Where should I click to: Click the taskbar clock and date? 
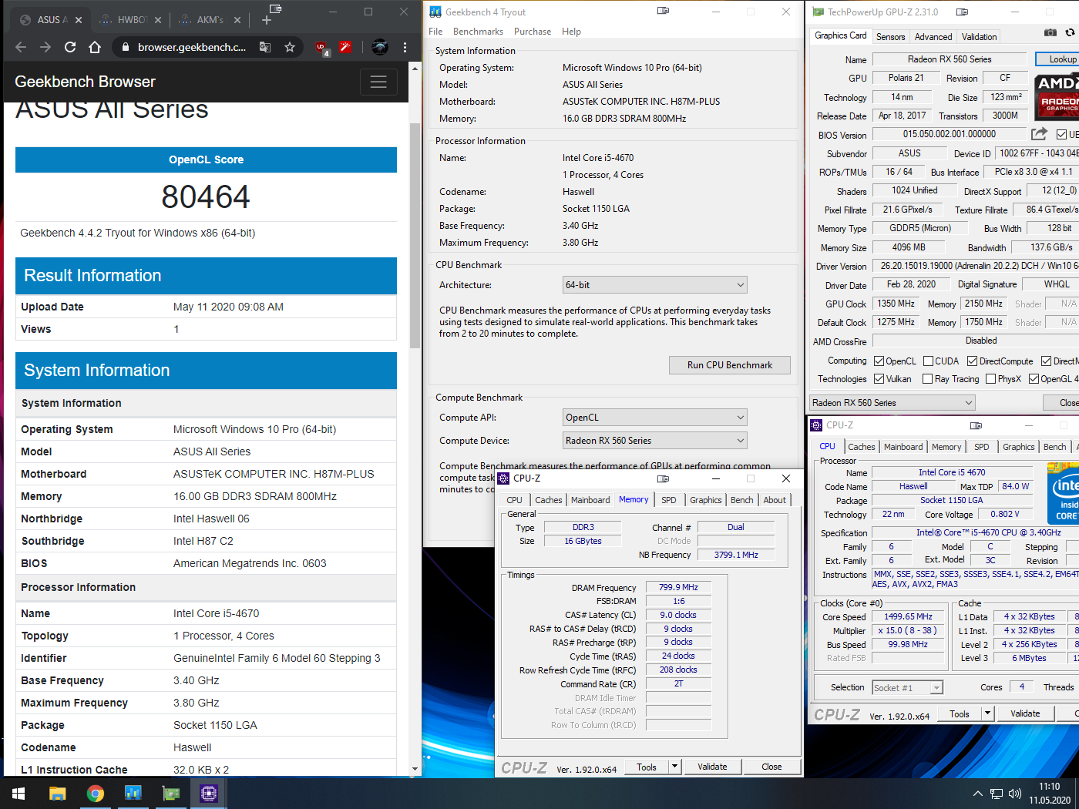(1049, 794)
